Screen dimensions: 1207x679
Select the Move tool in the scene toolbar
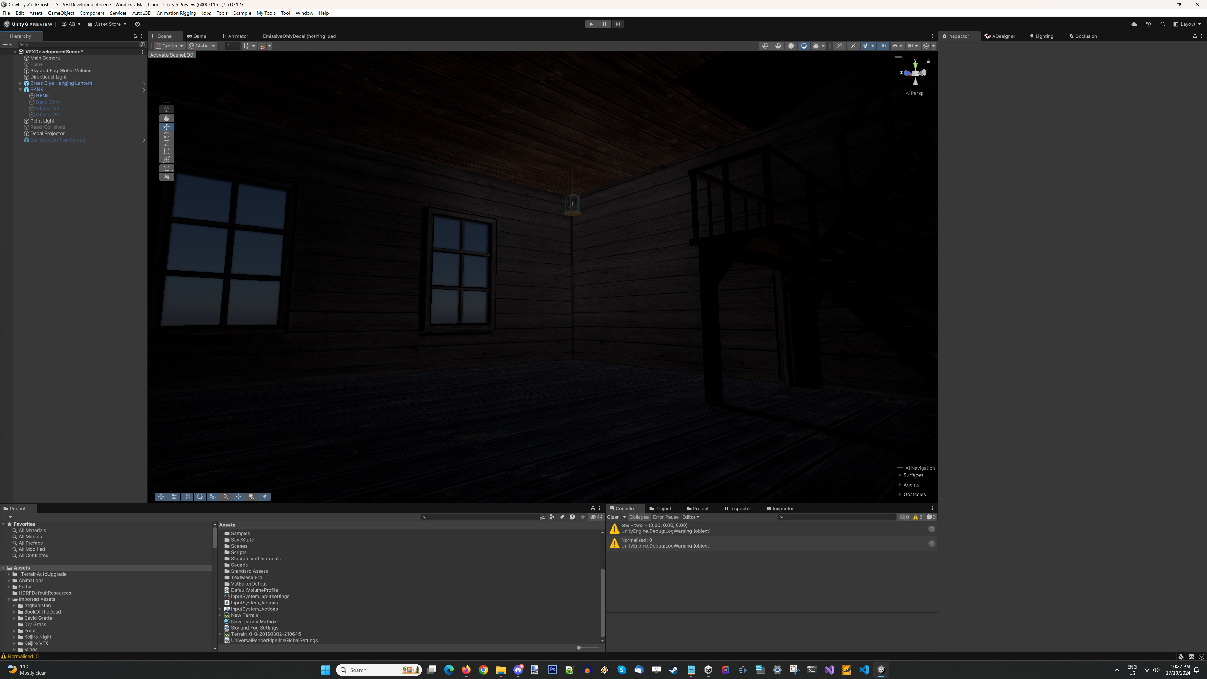point(166,126)
